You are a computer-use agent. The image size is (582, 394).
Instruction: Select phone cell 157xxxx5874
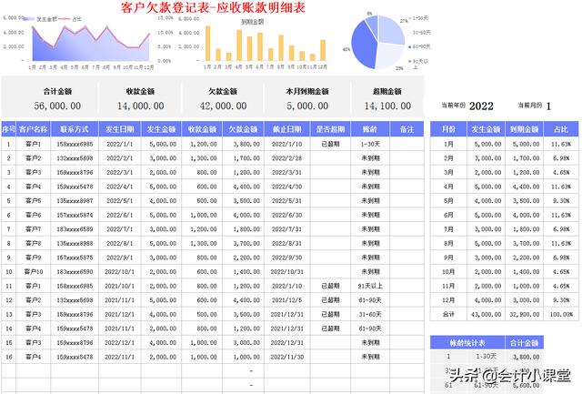[75, 215]
